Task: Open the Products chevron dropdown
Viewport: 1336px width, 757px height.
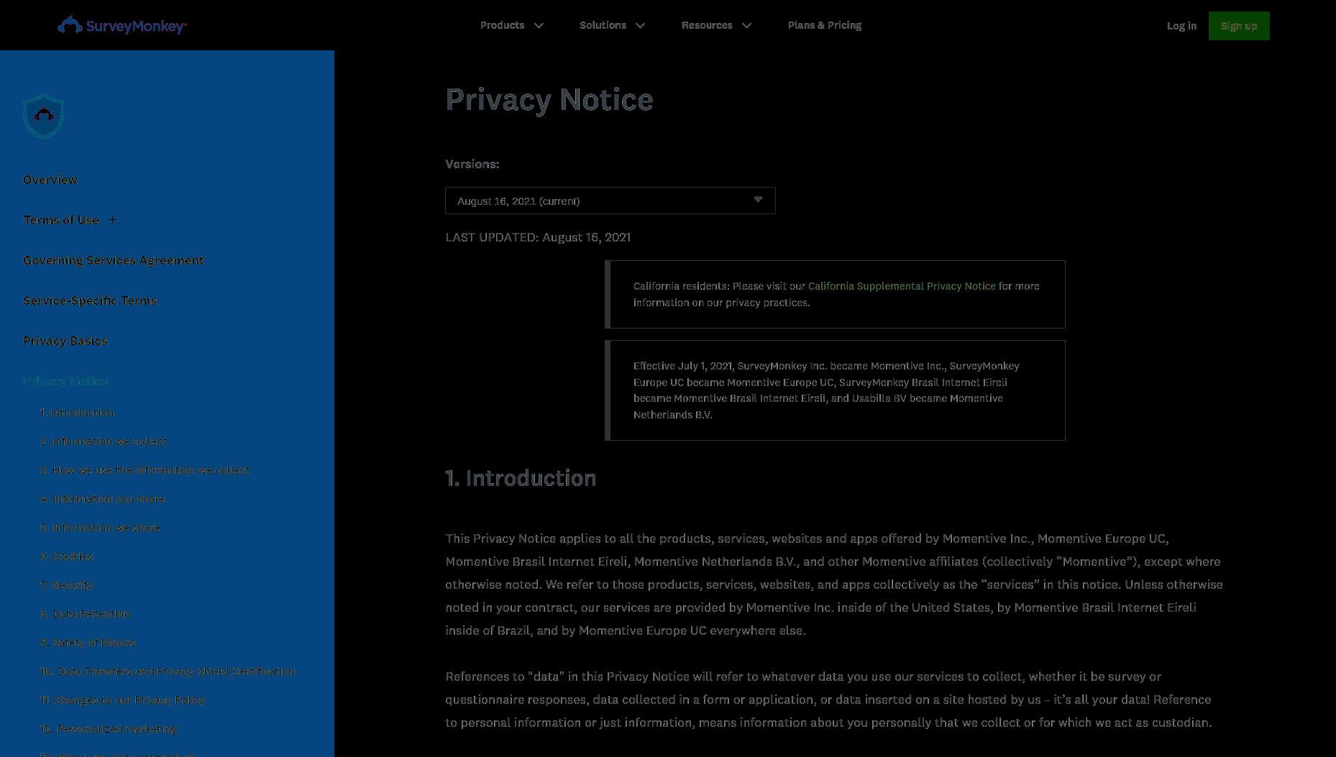Action: pyautogui.click(x=539, y=26)
